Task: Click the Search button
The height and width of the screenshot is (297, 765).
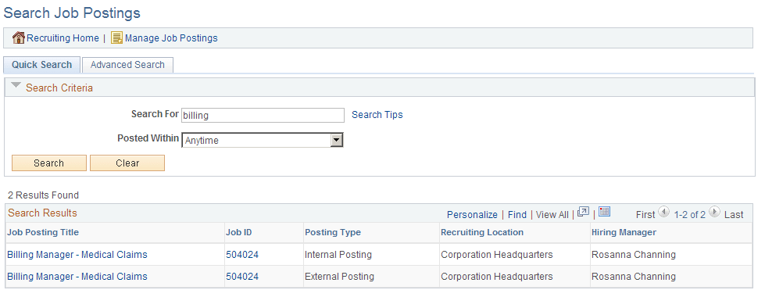Action: (48, 163)
